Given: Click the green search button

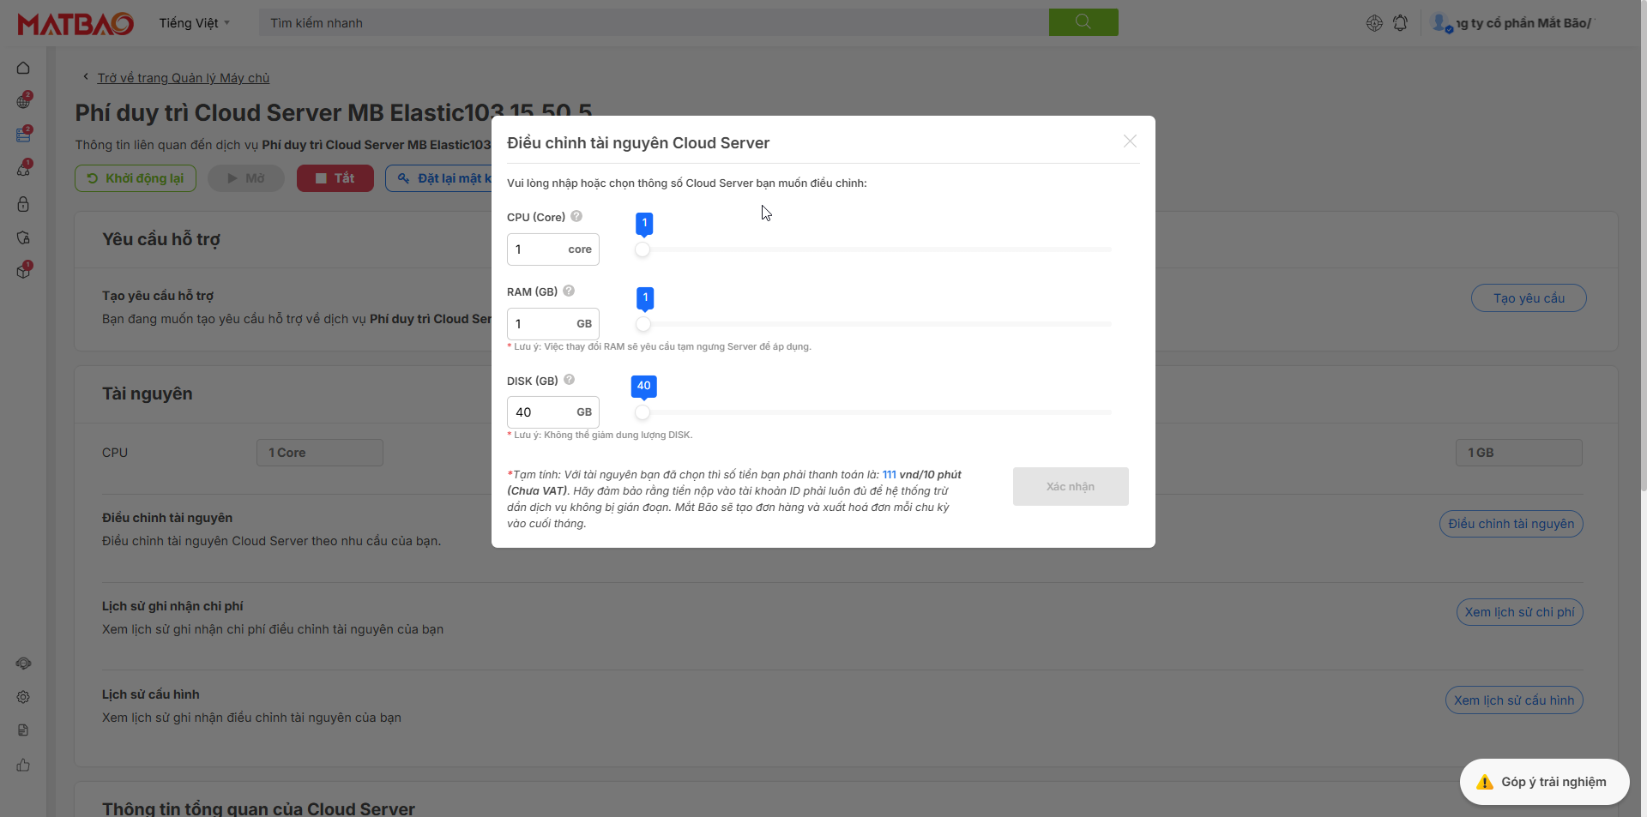Looking at the screenshot, I should tap(1083, 22).
